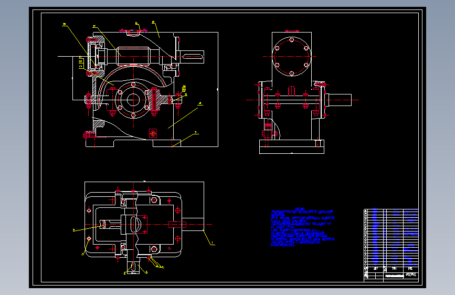The height and width of the screenshot is (295, 455).
Task: Click the blue technical notes text block
Action: click(x=302, y=227)
